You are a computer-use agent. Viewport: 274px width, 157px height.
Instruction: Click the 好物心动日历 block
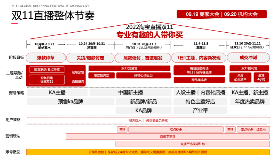143,75
